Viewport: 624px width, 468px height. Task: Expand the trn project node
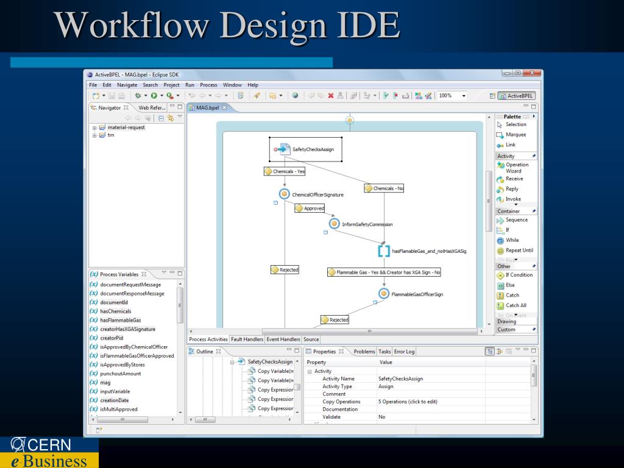pos(94,135)
